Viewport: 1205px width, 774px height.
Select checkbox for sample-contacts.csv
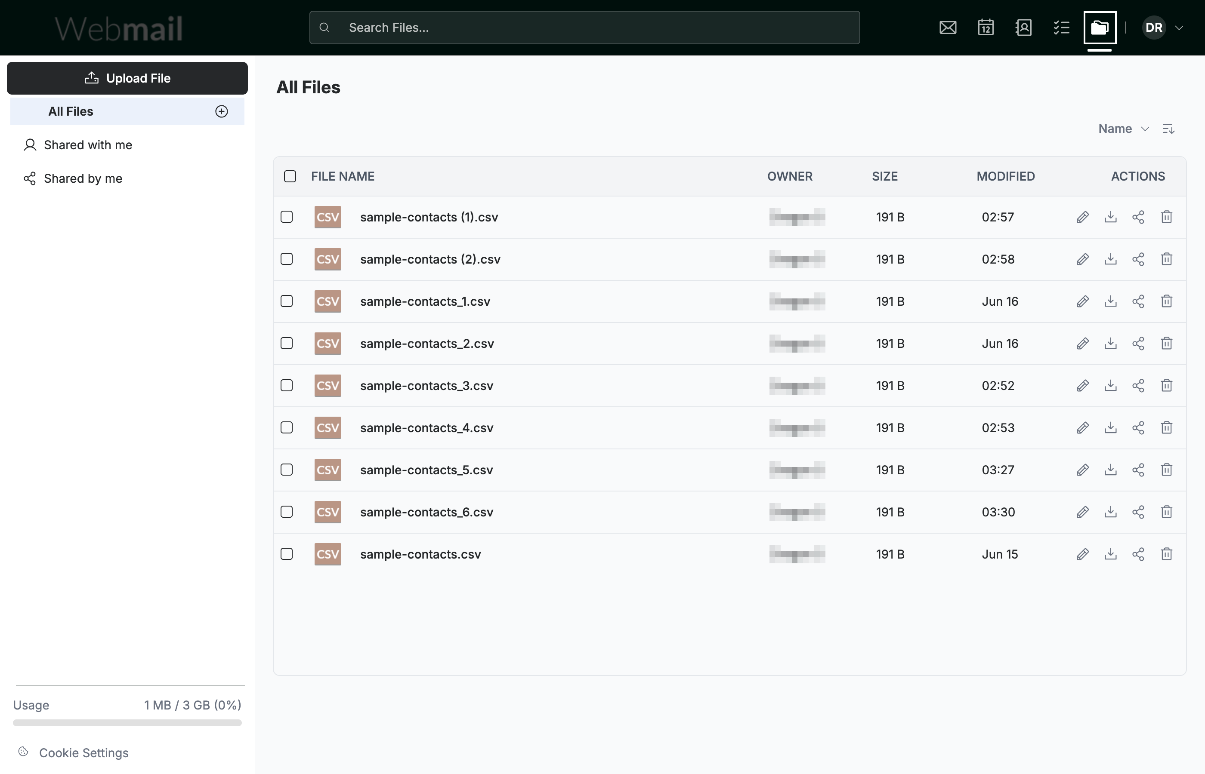(287, 554)
